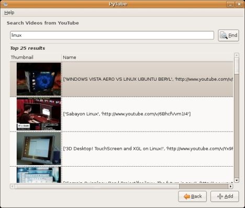This screenshot has height=208, width=245.
Task: Click the vertical scrollbar up arrow
Action: coord(237,56)
